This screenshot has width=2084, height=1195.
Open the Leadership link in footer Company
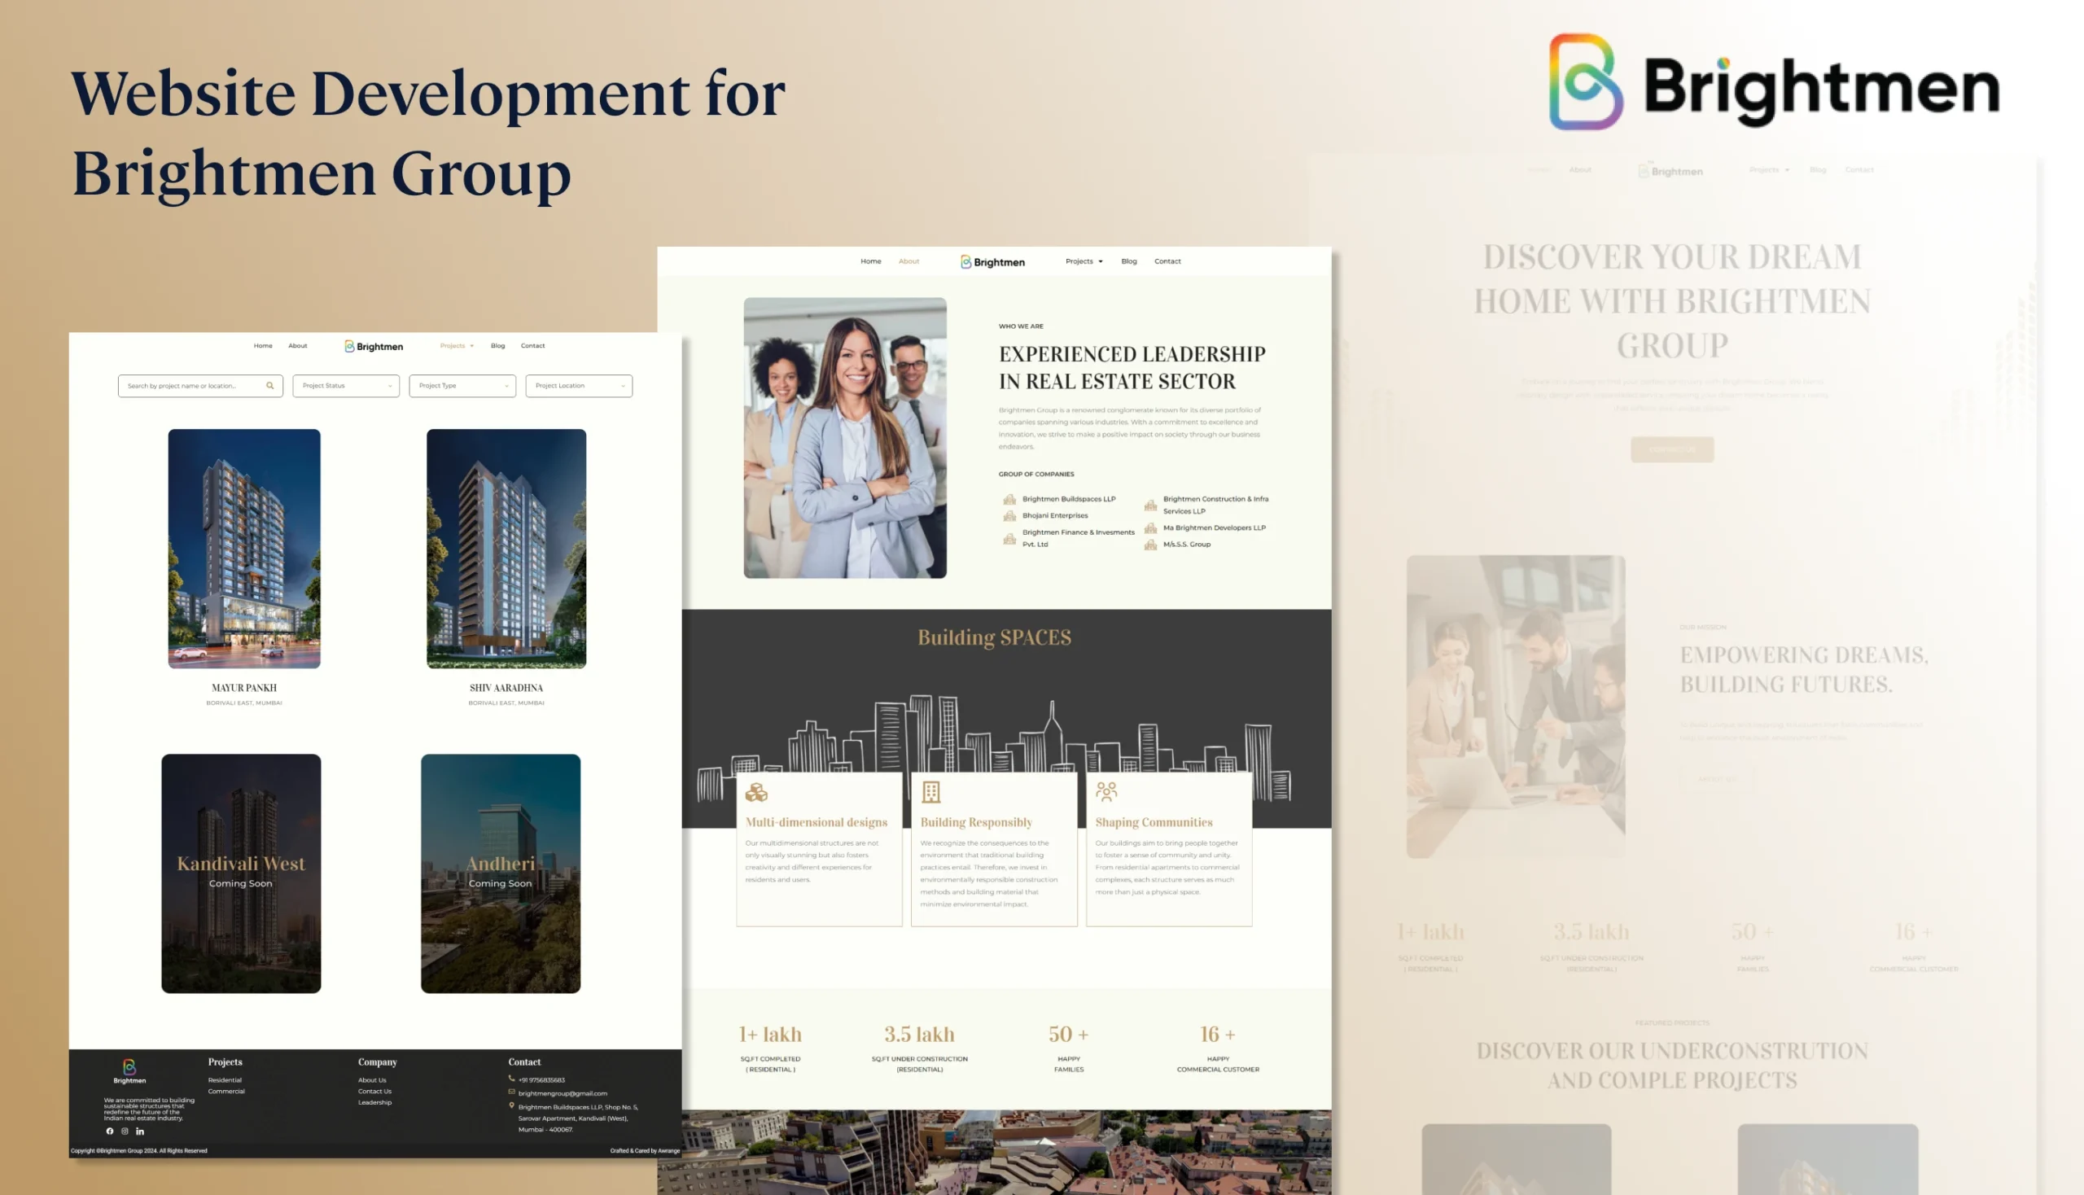(375, 1102)
